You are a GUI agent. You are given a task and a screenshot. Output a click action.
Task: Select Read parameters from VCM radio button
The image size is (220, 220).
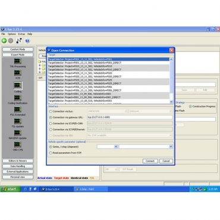coord(51,153)
